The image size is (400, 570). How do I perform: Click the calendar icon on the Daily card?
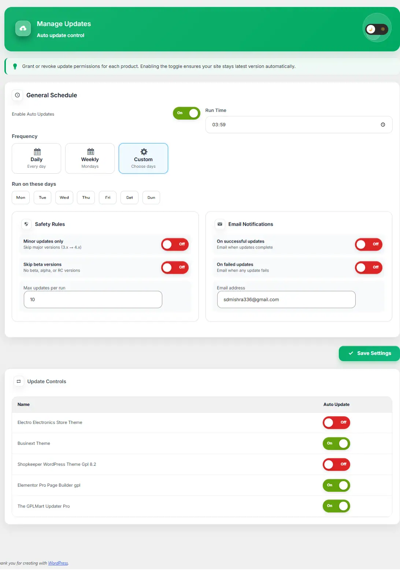[x=37, y=152]
